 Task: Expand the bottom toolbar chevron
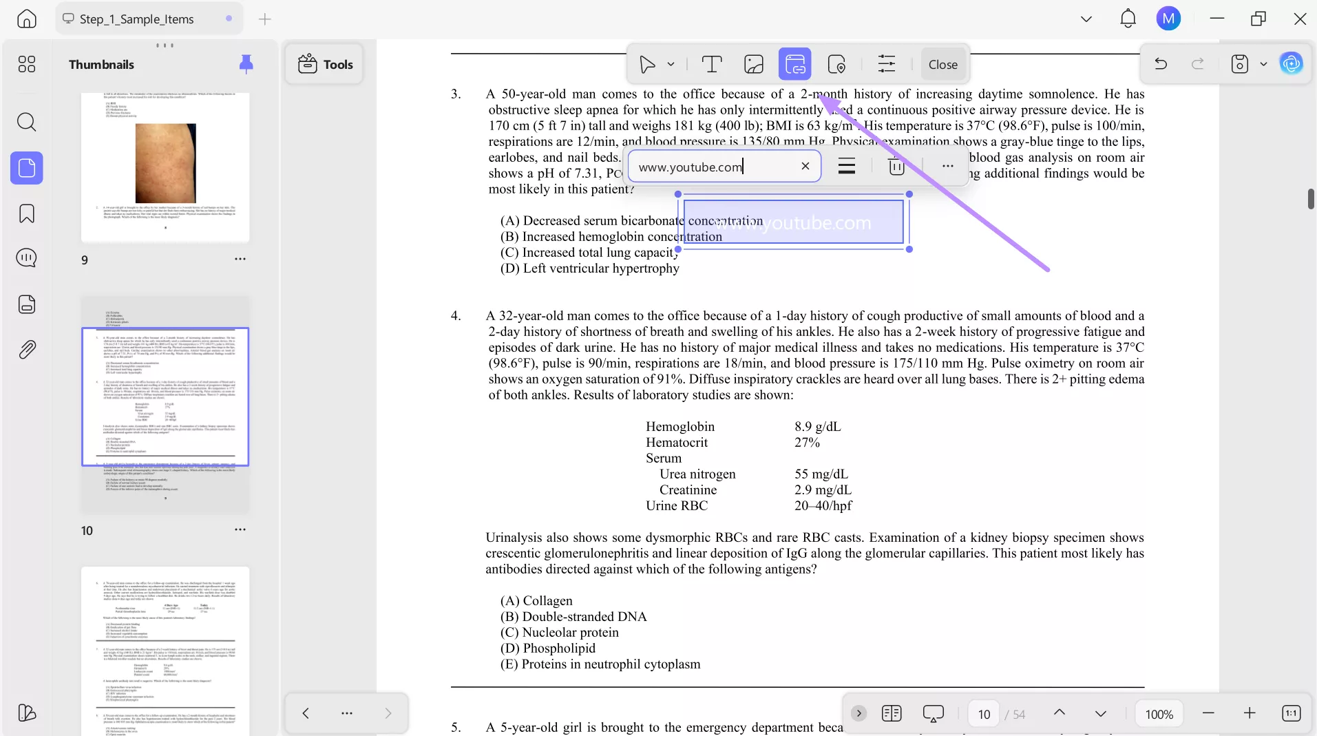(858, 714)
